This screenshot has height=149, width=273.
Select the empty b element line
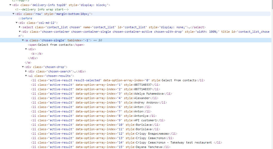(x=37, y=54)
